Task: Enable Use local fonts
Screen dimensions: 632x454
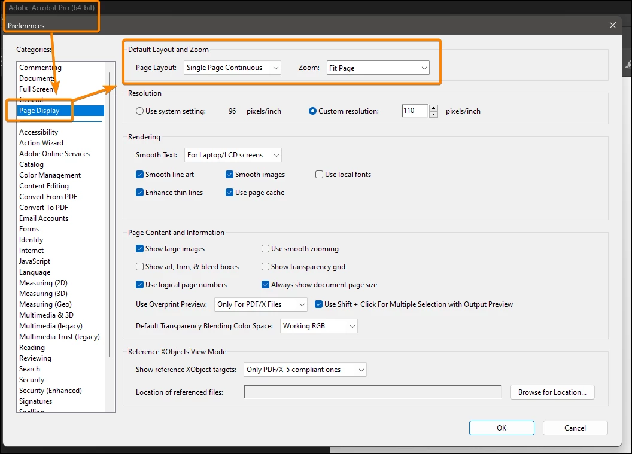Action: [319, 175]
